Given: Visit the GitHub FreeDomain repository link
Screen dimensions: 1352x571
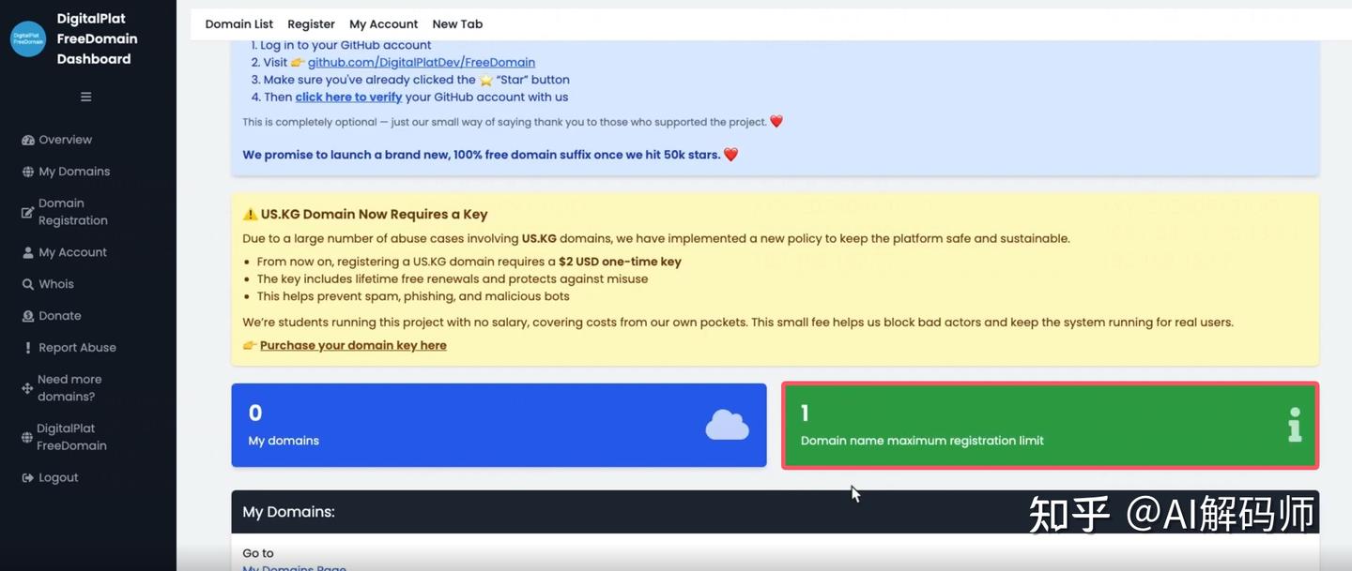Looking at the screenshot, I should [420, 62].
